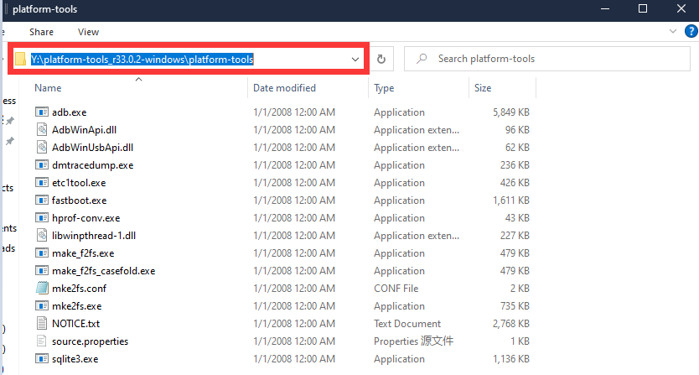Sort files by Date modified column
699x375 pixels.
(x=284, y=88)
